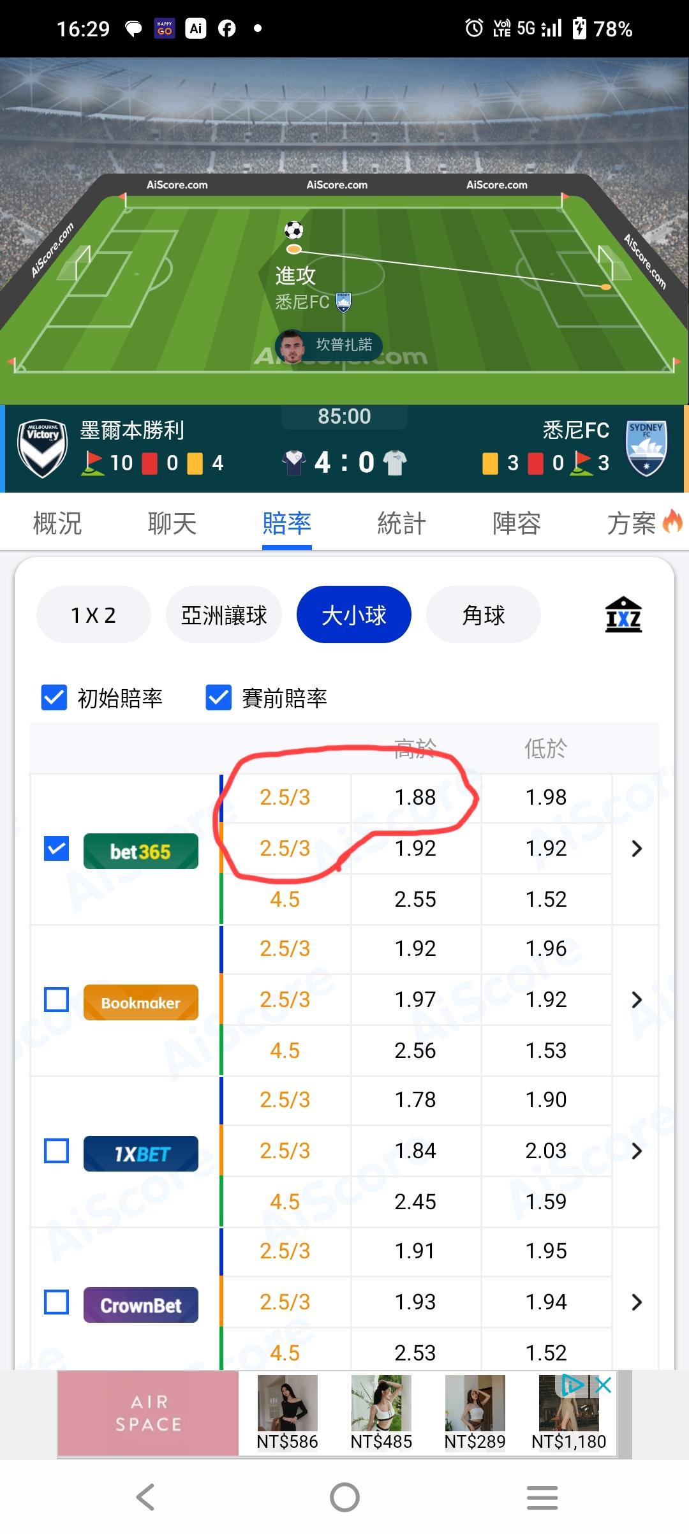Tap the 坎普扎諾 player badge on pitch
The image size is (689, 1534).
pyautogui.click(x=329, y=346)
